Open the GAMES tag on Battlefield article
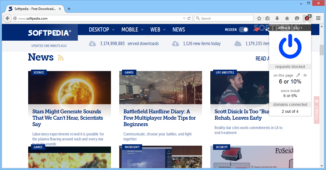326x170 pixels. click(129, 72)
